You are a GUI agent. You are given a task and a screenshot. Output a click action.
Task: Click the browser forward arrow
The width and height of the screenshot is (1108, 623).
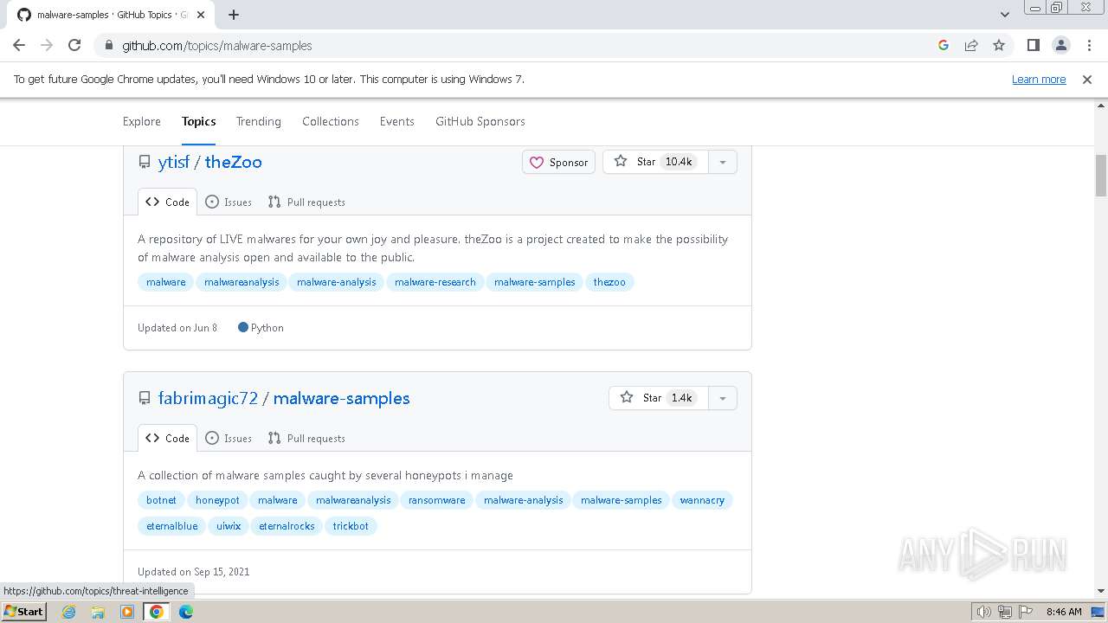click(x=47, y=45)
